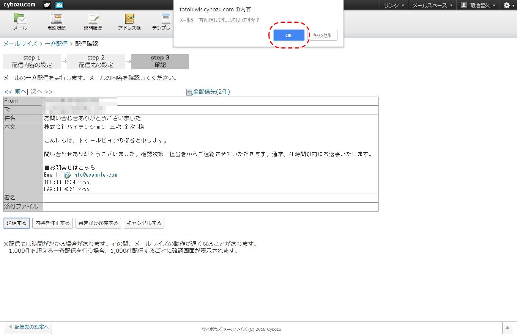517x335 pixels.
Task: Click the FAX:03-4321-xxxx text
Action: click(x=67, y=189)
